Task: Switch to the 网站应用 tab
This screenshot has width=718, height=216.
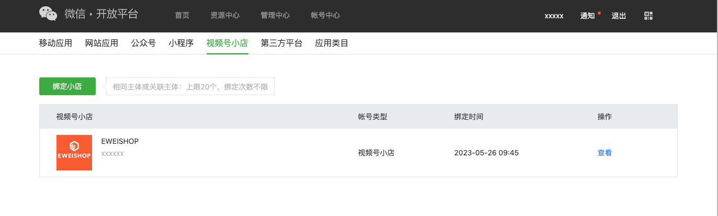Action: point(101,43)
